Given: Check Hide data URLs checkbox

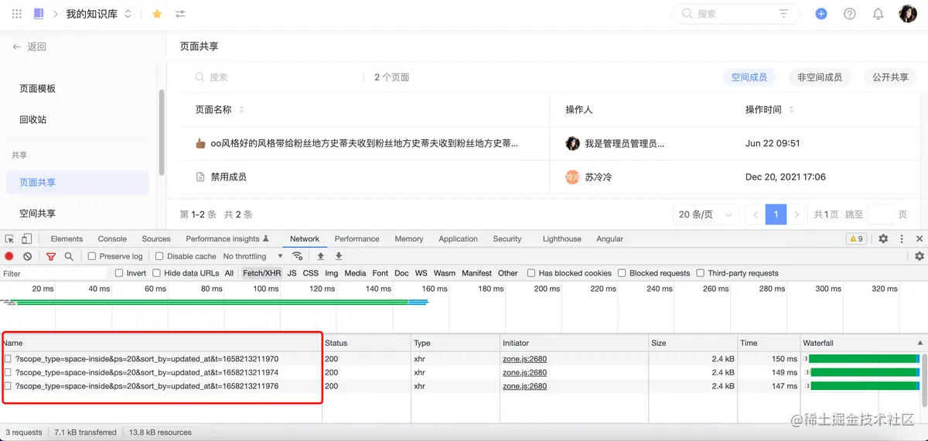Looking at the screenshot, I should pyautogui.click(x=156, y=273).
